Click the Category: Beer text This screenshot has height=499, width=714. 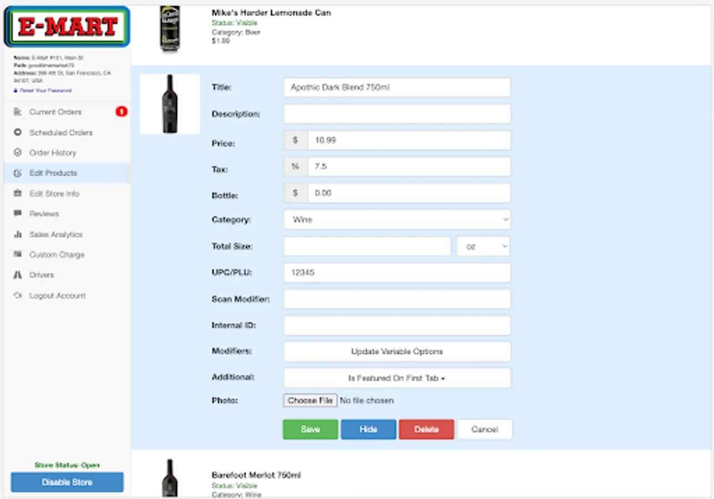236,32
